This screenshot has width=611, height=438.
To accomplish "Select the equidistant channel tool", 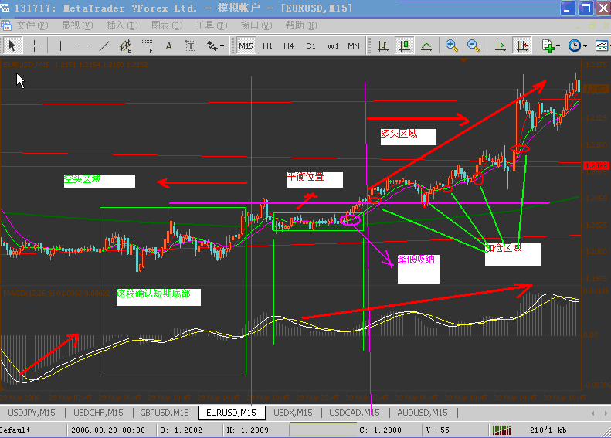I will pyautogui.click(x=125, y=46).
